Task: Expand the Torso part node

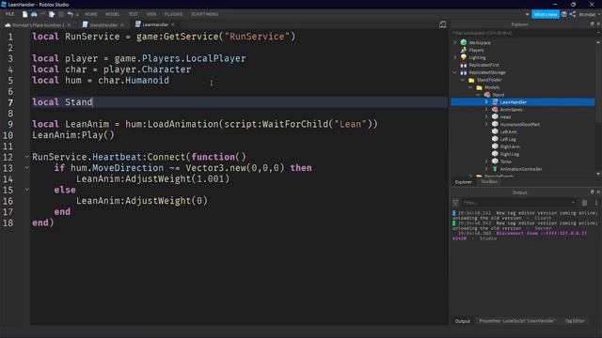Action: point(486,161)
